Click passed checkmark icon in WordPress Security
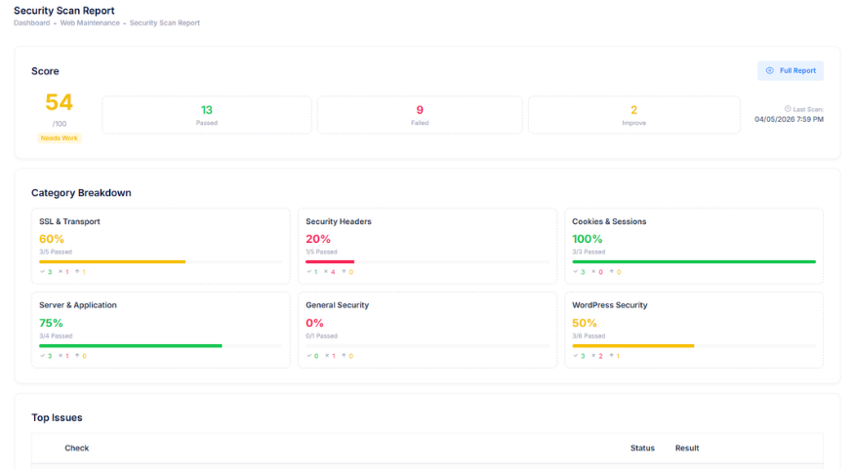 click(x=576, y=356)
